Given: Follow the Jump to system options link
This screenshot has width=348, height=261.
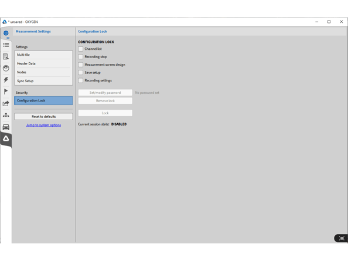Looking at the screenshot, I should pyautogui.click(x=43, y=125).
